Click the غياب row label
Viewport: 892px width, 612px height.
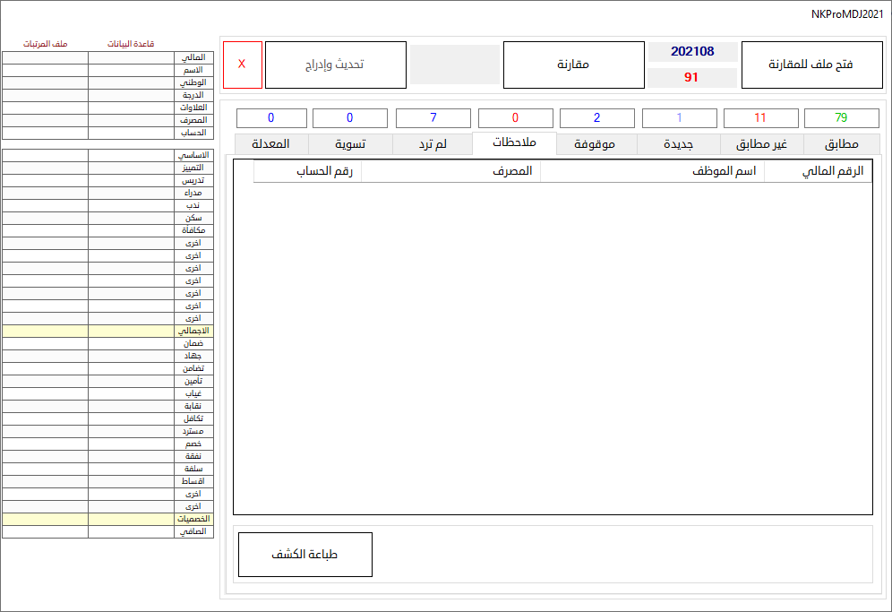coord(194,393)
